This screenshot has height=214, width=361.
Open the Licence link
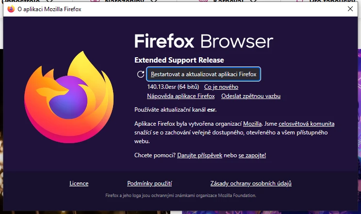point(79,183)
